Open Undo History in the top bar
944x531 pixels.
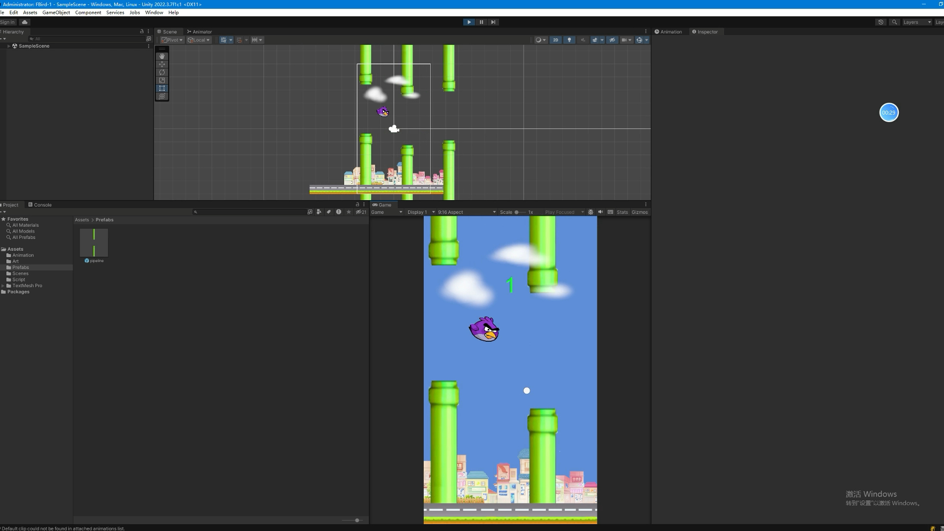tap(881, 22)
